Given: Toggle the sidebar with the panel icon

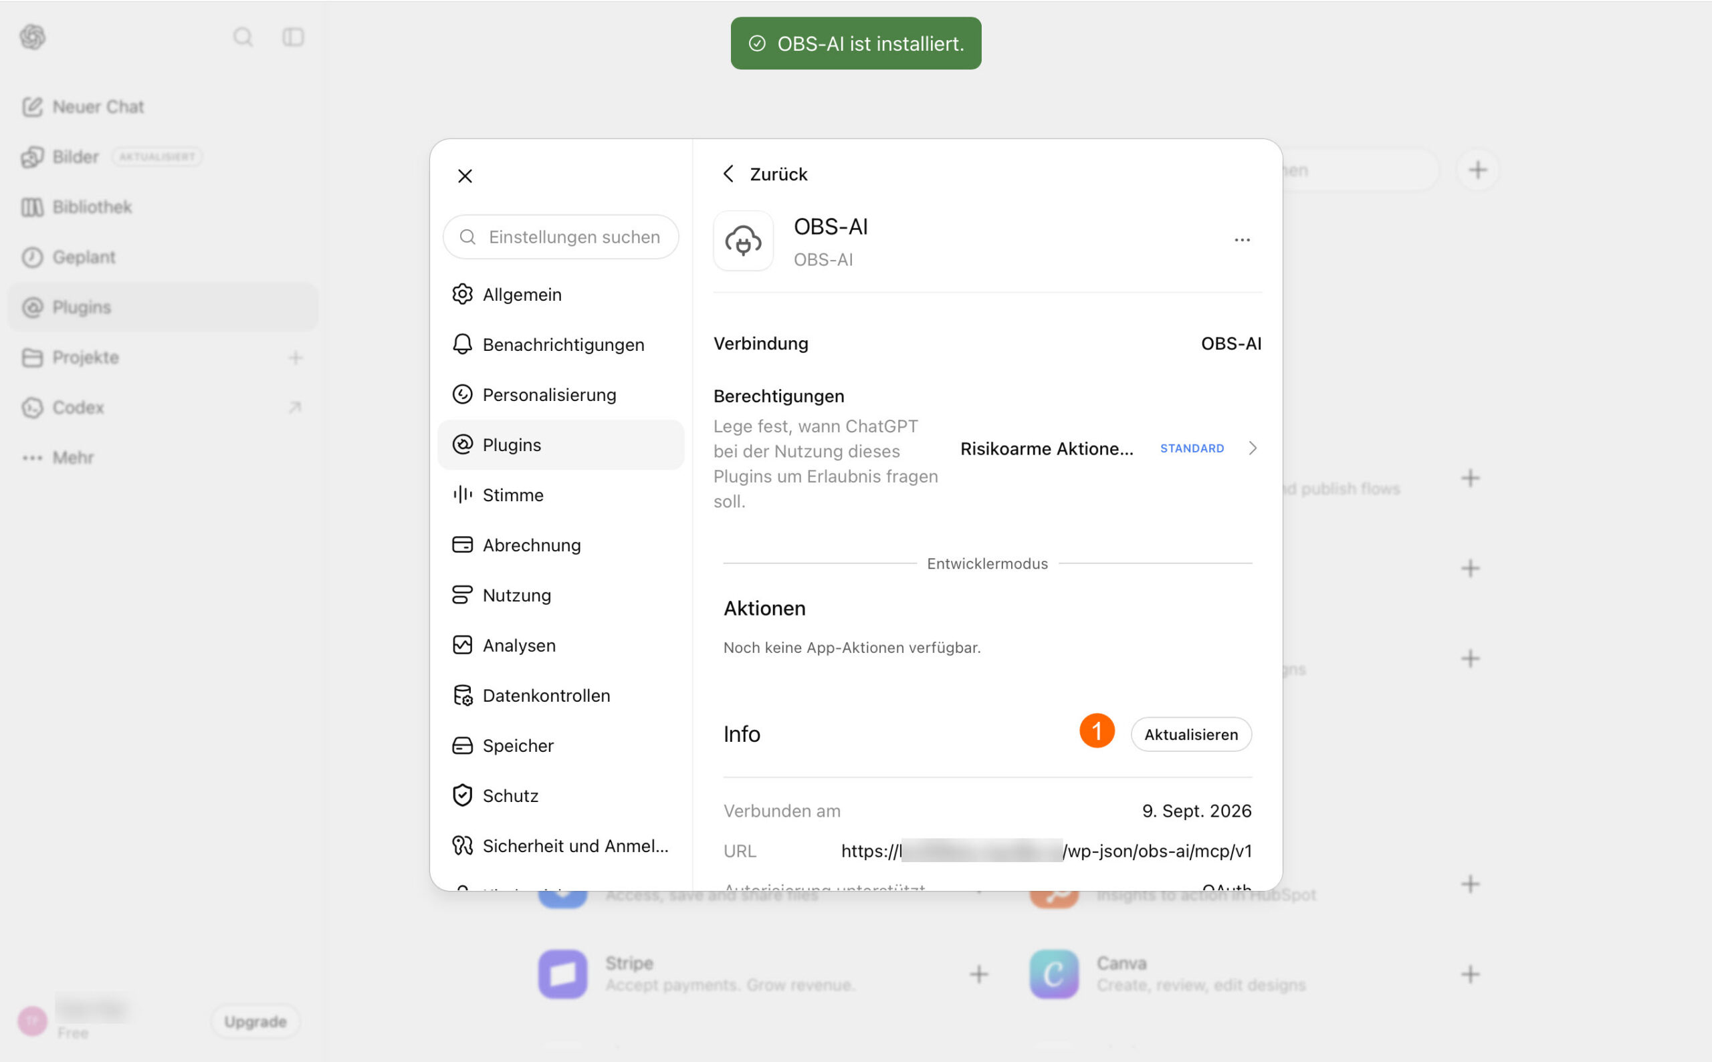Looking at the screenshot, I should tap(293, 37).
